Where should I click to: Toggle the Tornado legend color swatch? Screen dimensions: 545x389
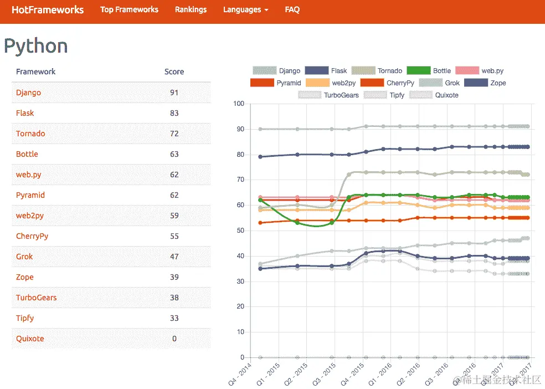coord(363,70)
